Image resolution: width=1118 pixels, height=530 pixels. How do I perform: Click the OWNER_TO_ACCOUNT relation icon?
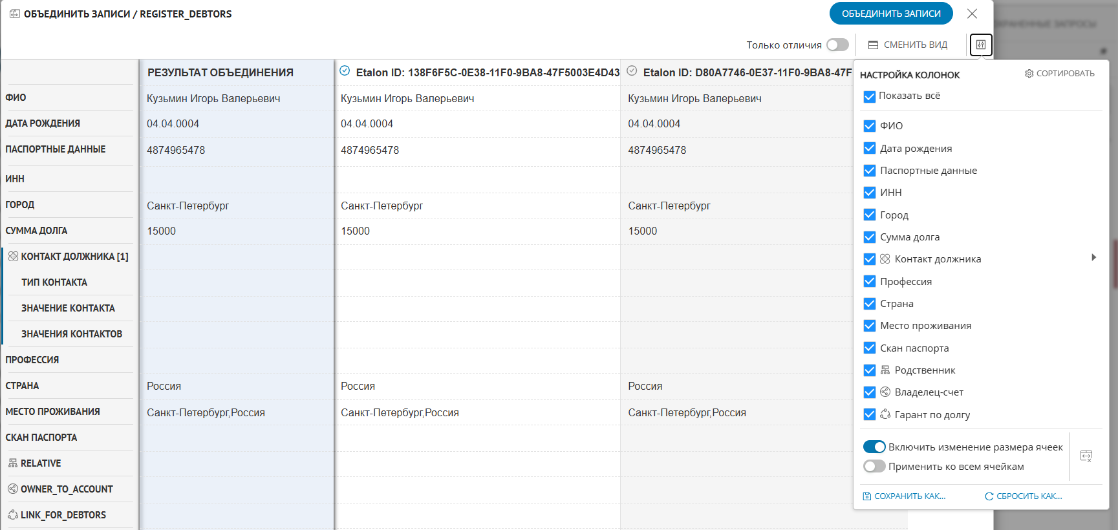point(13,489)
